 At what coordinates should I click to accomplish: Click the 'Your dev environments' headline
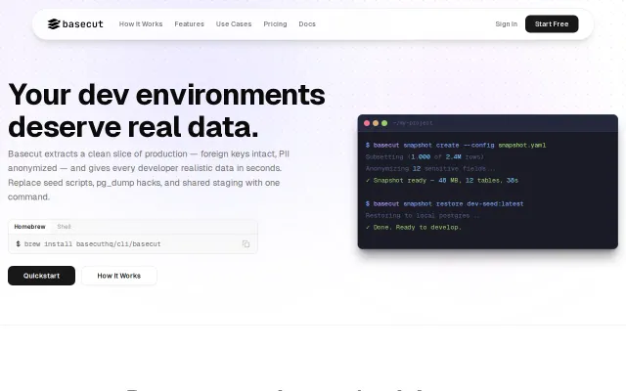point(166,95)
